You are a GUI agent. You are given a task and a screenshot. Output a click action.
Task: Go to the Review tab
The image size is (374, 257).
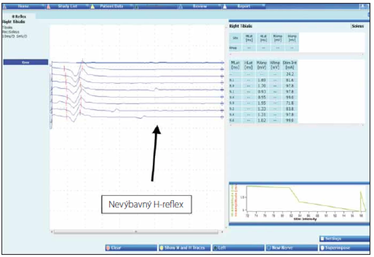coord(200,6)
